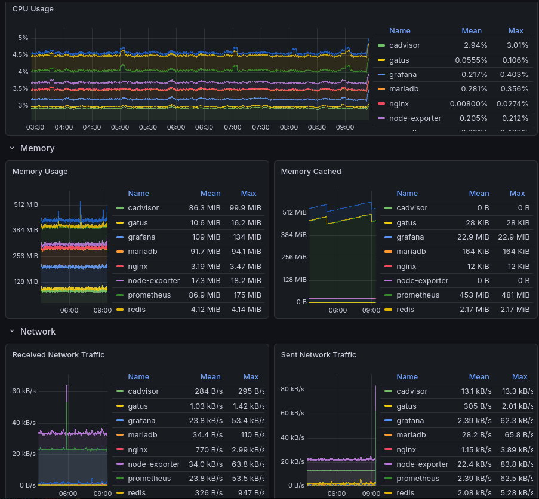
Task: Toggle cadvisor series in Memory Usage legend
Action: [143, 208]
